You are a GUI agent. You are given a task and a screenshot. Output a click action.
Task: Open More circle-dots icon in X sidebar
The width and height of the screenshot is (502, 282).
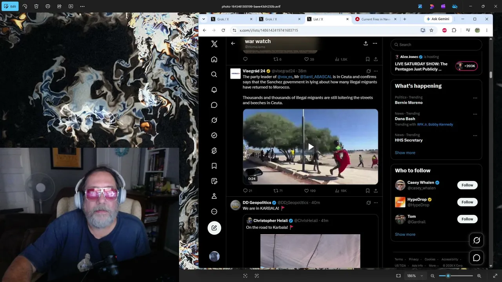214,211
